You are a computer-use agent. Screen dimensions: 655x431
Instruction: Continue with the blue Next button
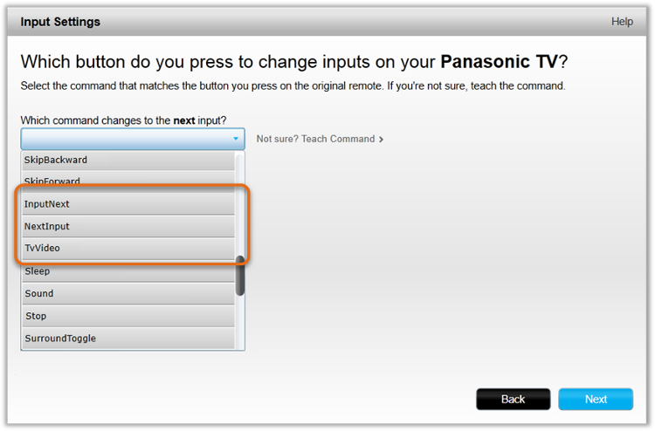[x=596, y=400]
